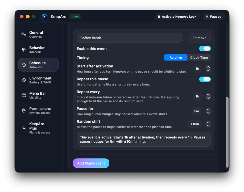Click the Permissions hand icon

[x=24, y=110]
